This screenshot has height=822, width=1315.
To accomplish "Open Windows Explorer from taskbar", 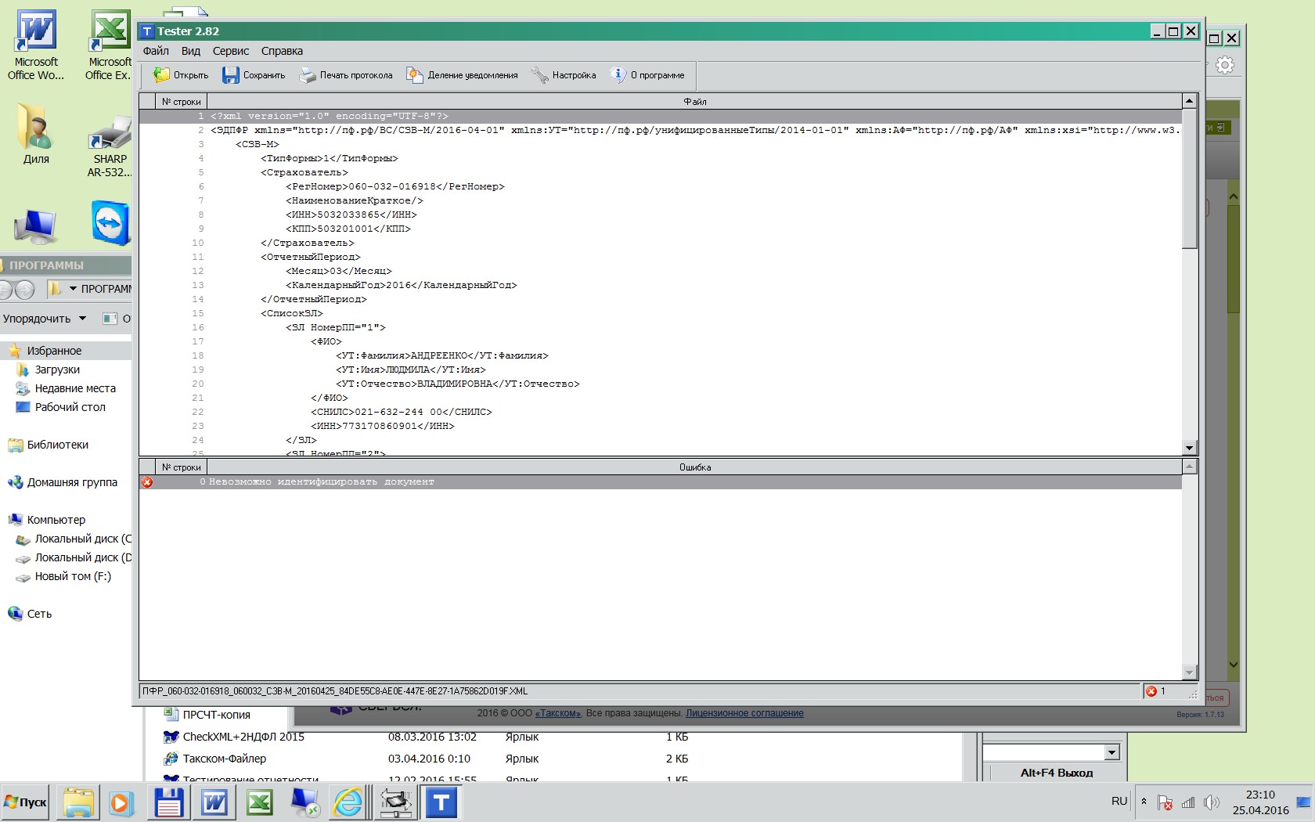I will [78, 802].
